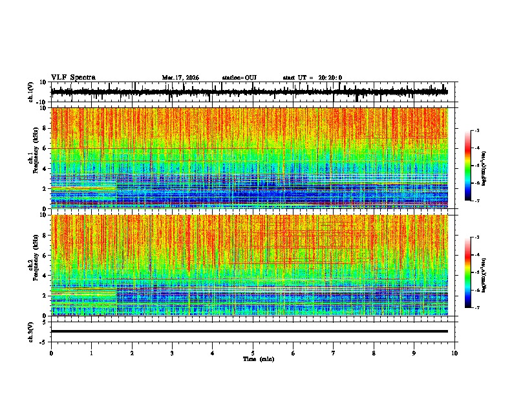
Task: Click the "ch.1(V)" axis label
Action: coord(31,92)
